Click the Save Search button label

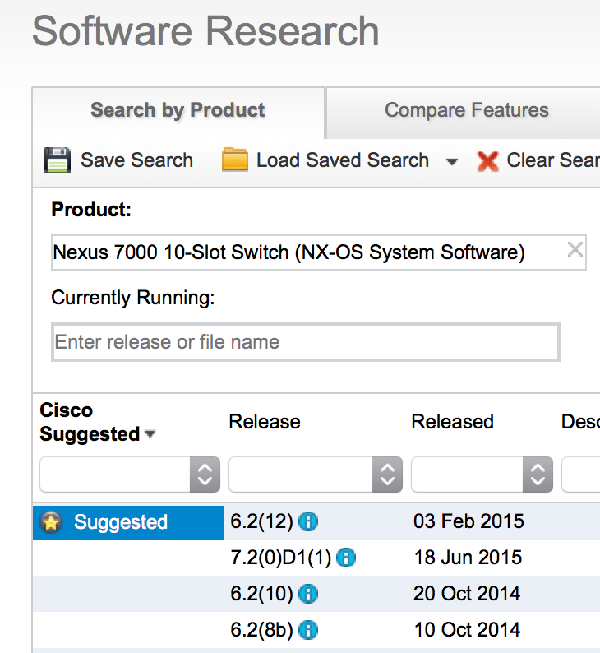pos(137,160)
